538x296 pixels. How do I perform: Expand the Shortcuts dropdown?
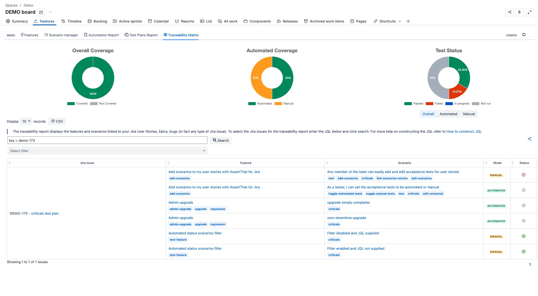pos(387,21)
